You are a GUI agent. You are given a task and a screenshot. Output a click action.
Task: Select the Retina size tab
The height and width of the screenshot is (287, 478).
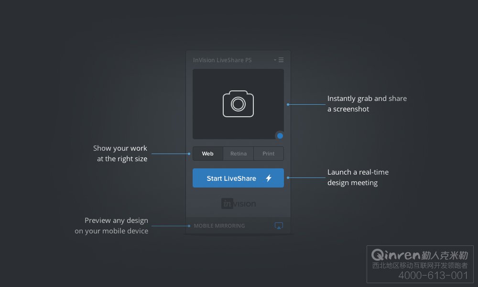point(239,154)
